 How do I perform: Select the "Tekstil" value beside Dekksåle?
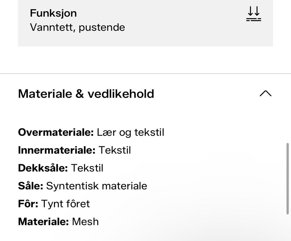[x=87, y=168]
